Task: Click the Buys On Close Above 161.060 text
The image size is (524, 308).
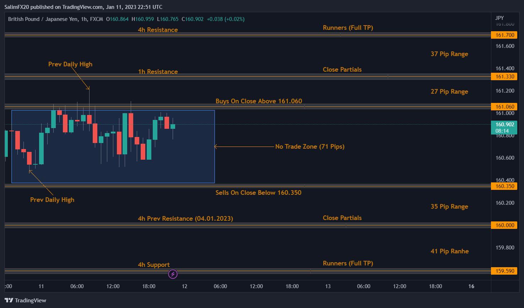Action: click(259, 101)
